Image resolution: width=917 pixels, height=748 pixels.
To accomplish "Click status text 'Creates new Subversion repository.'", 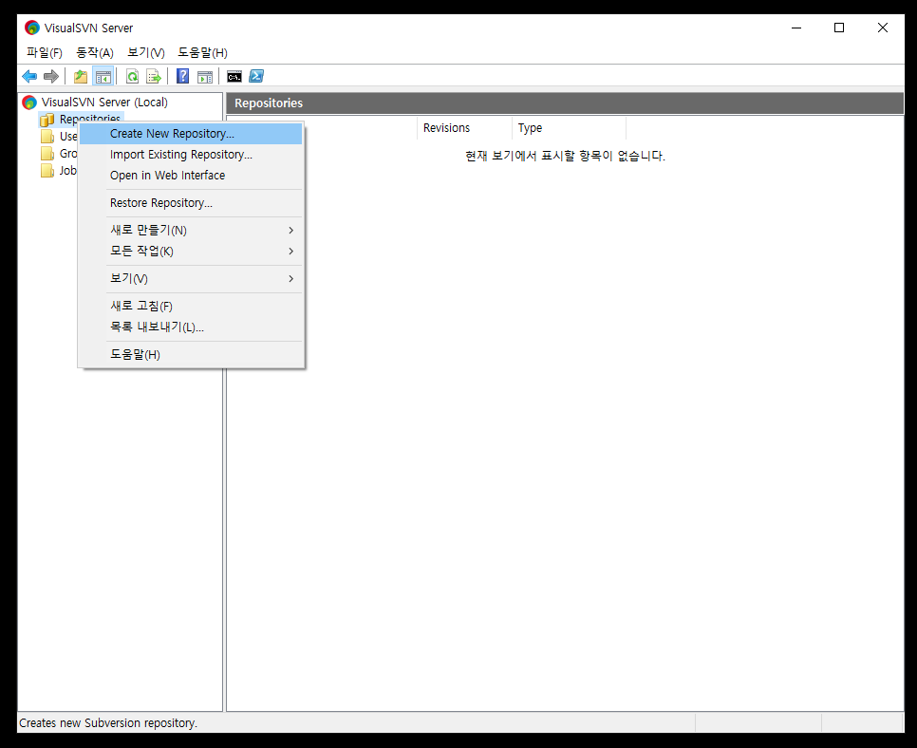I will point(108,723).
